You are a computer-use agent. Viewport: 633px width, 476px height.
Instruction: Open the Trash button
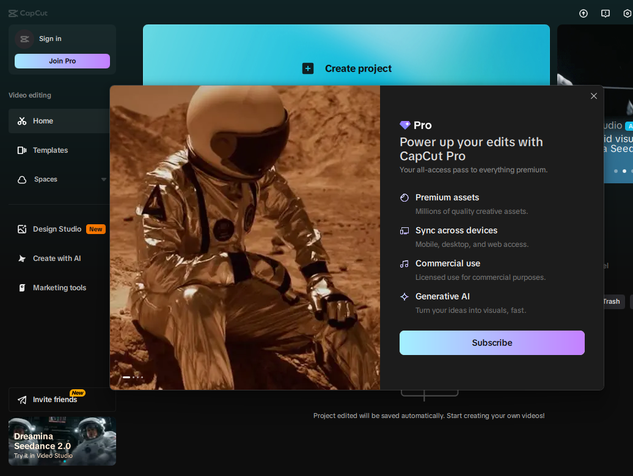pos(610,301)
